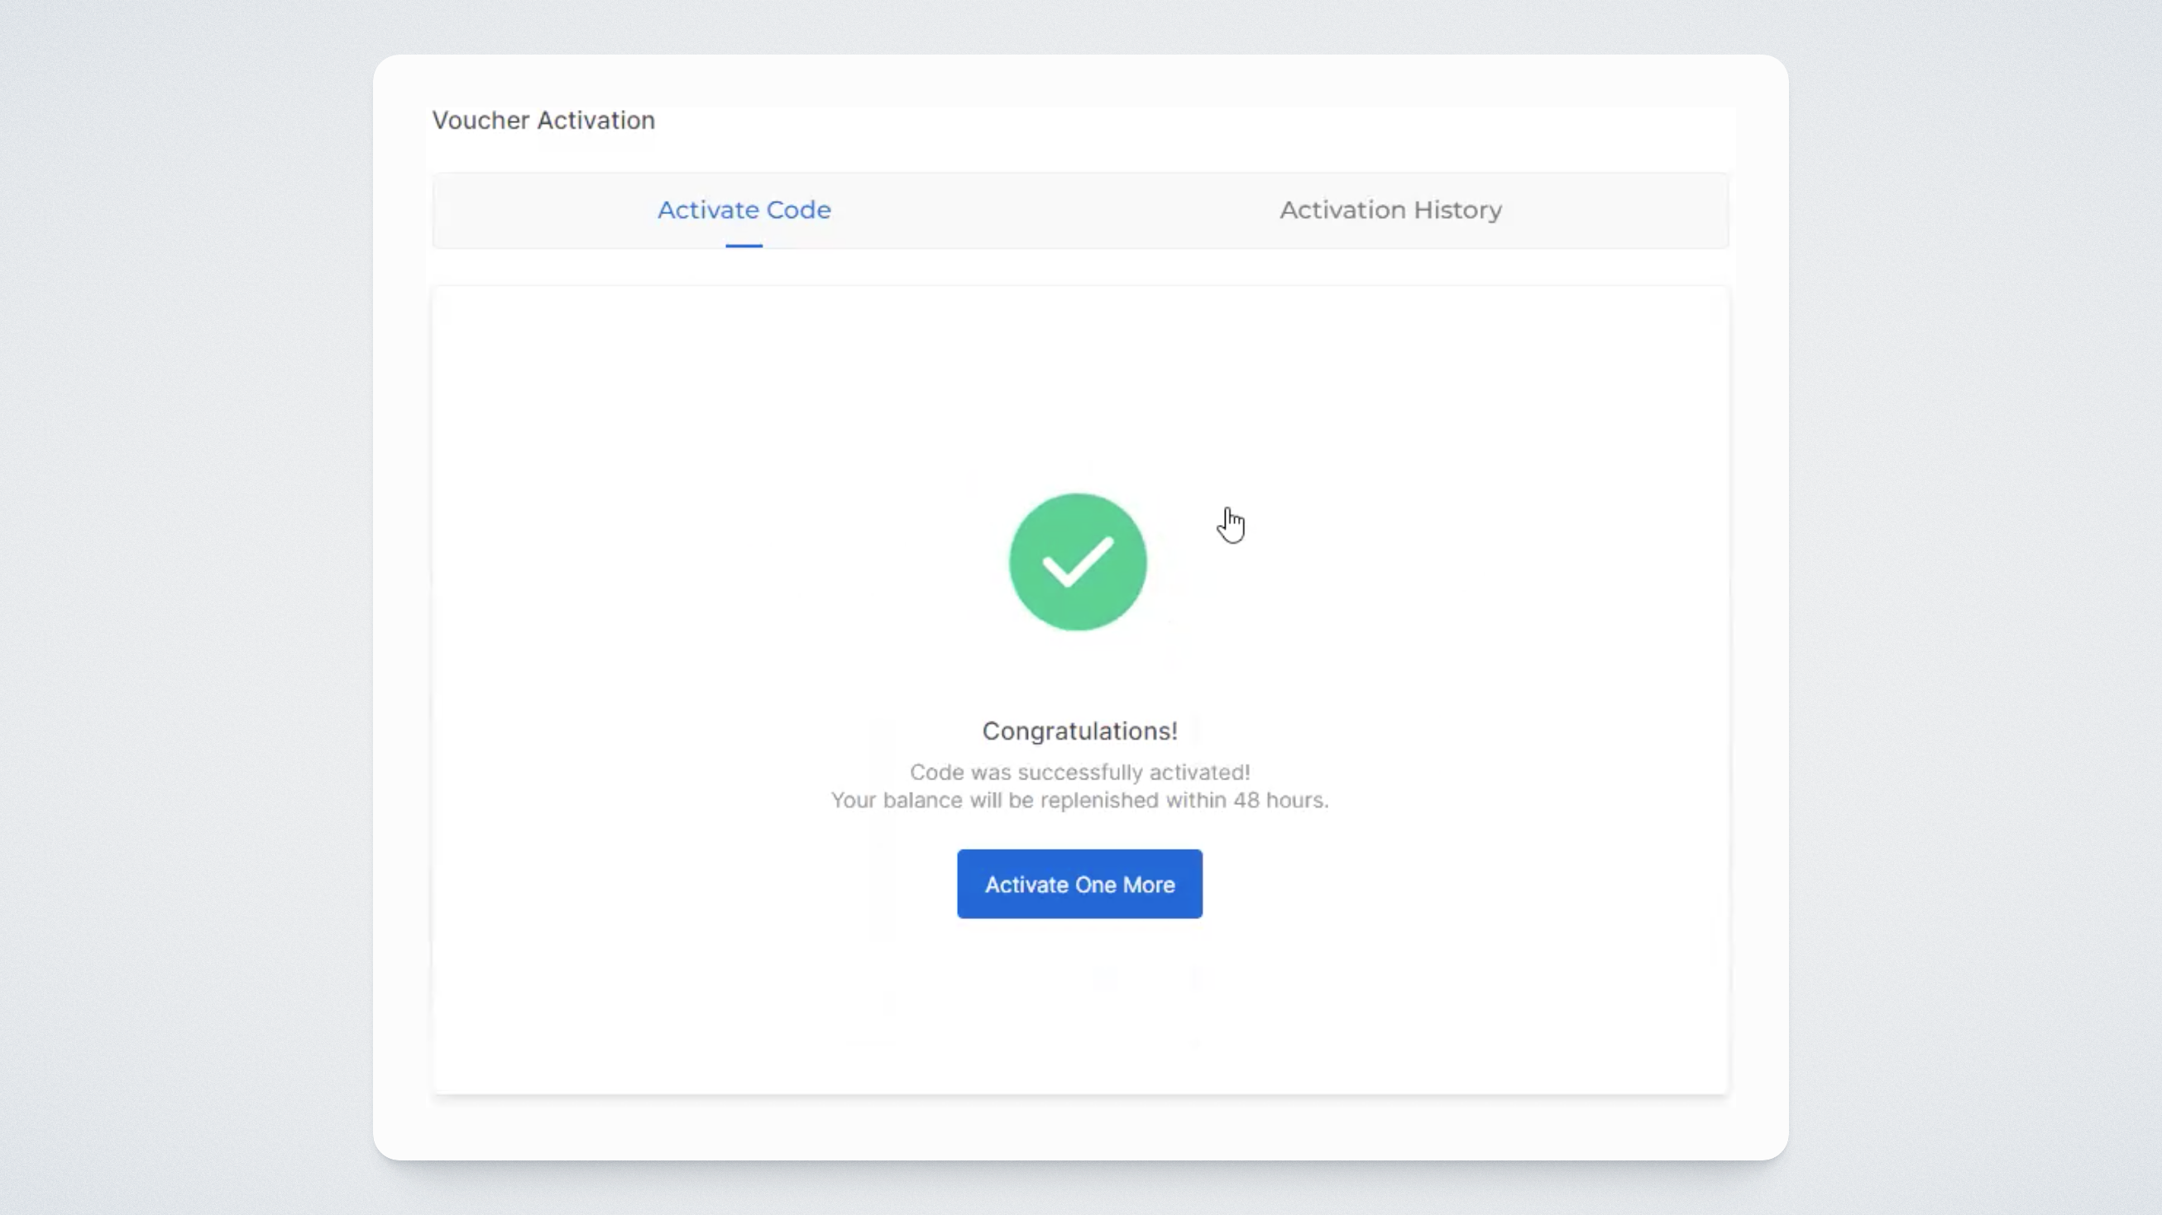Click blank area above the green checkmark

[x=1078, y=394]
